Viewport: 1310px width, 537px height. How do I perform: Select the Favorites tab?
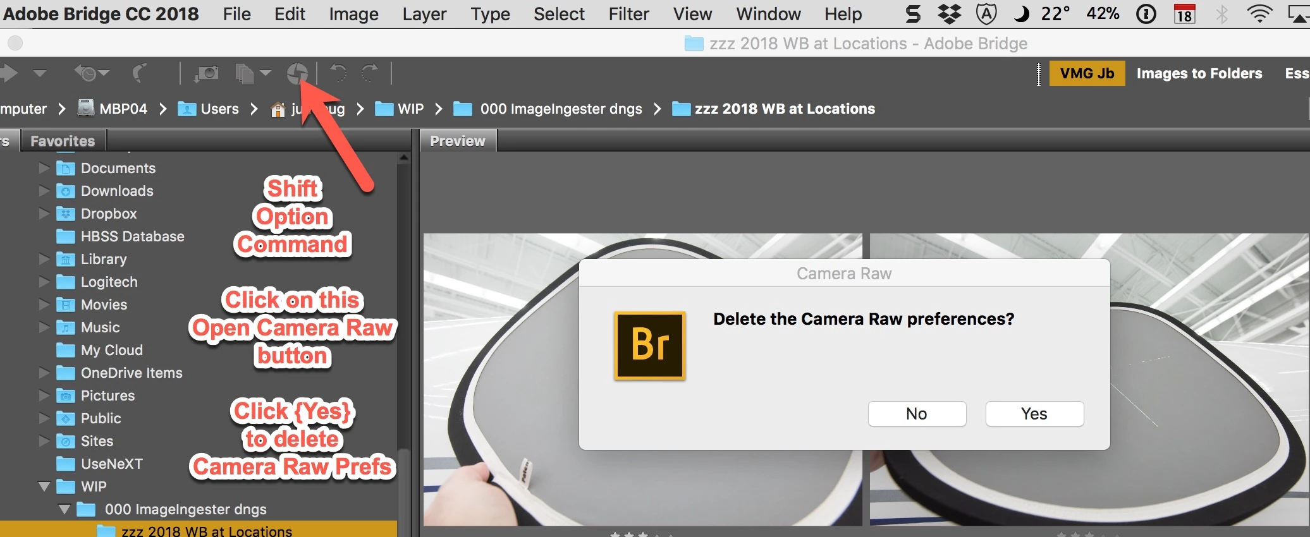[x=63, y=141]
